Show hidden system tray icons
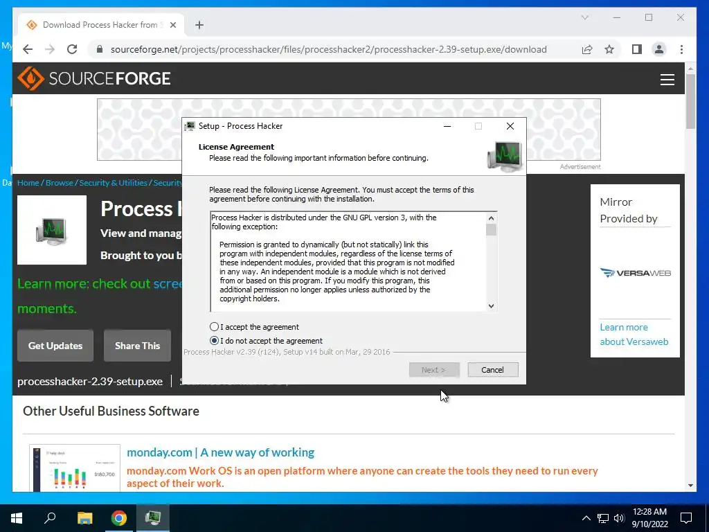709x532 pixels. pyautogui.click(x=586, y=518)
